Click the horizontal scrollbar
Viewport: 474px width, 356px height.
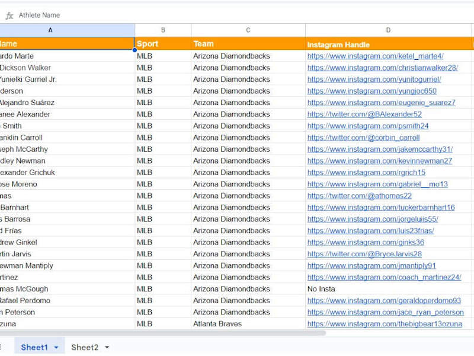pos(162,333)
